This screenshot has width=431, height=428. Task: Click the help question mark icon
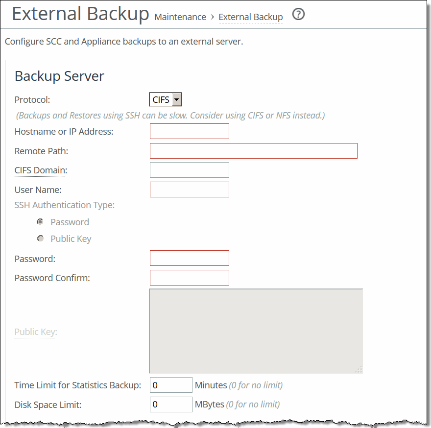tap(298, 15)
